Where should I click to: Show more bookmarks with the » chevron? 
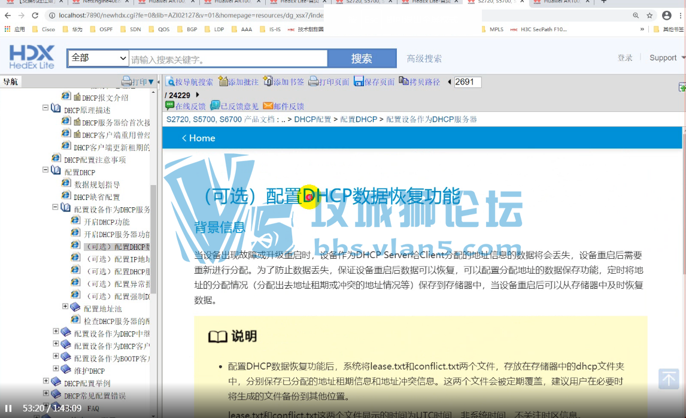(642, 29)
